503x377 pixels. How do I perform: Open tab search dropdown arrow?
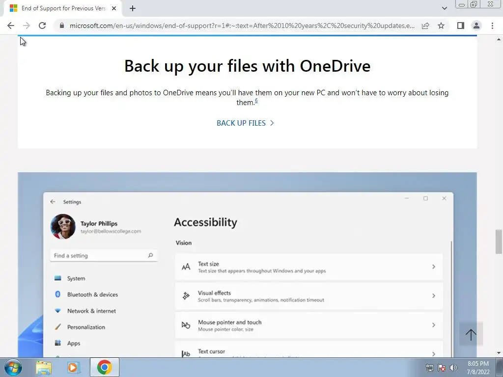click(x=444, y=8)
